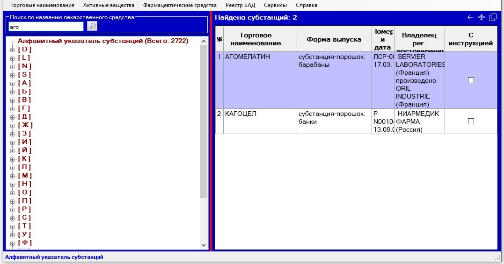Expand the [А] letter node
Image resolution: width=504 pixels, height=264 pixels.
[x=13, y=83]
